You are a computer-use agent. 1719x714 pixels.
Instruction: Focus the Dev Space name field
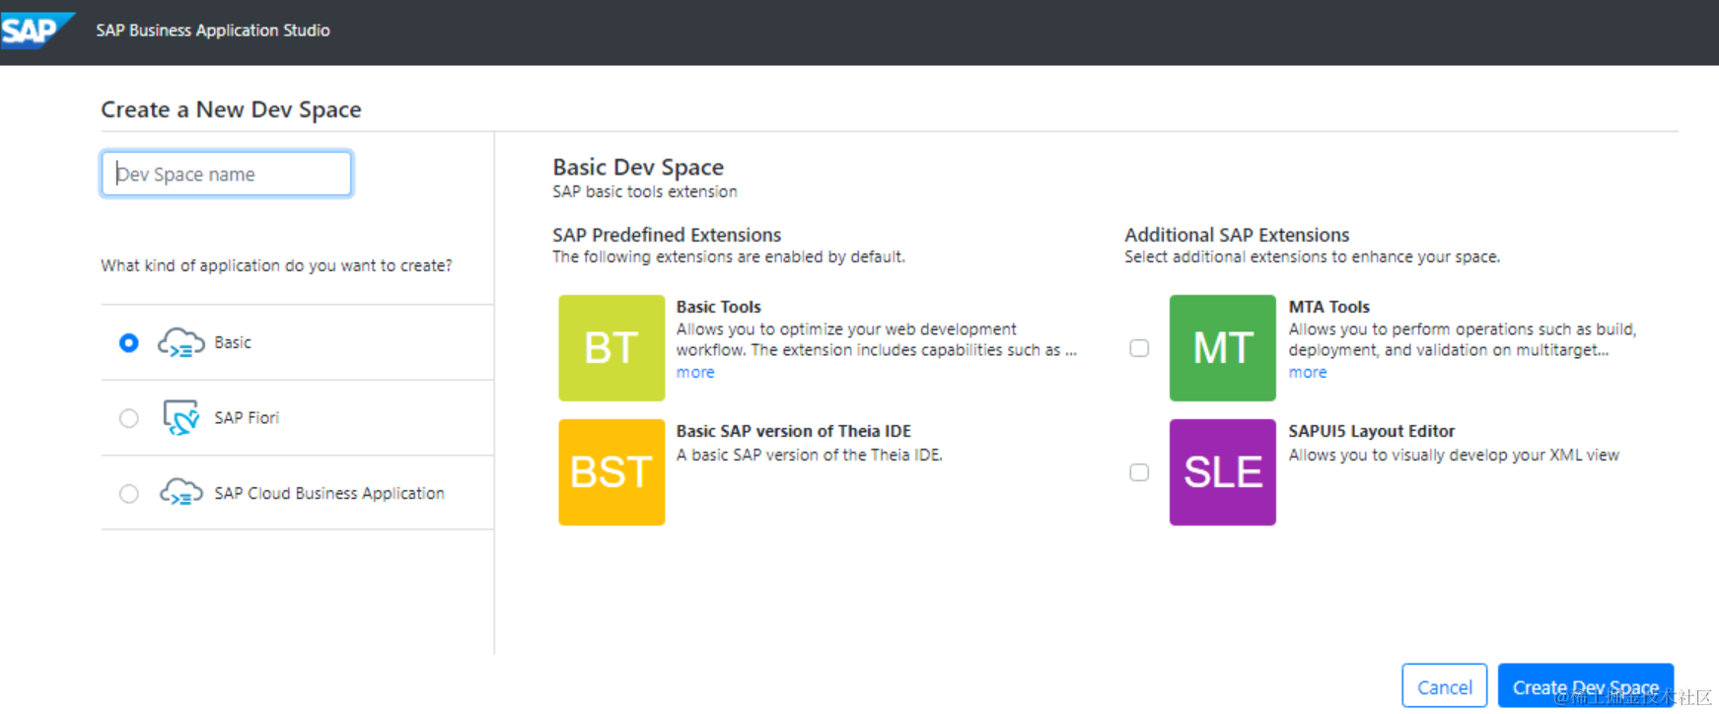click(x=227, y=174)
